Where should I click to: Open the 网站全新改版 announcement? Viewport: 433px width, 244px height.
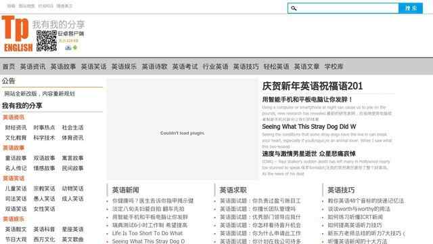(39, 94)
